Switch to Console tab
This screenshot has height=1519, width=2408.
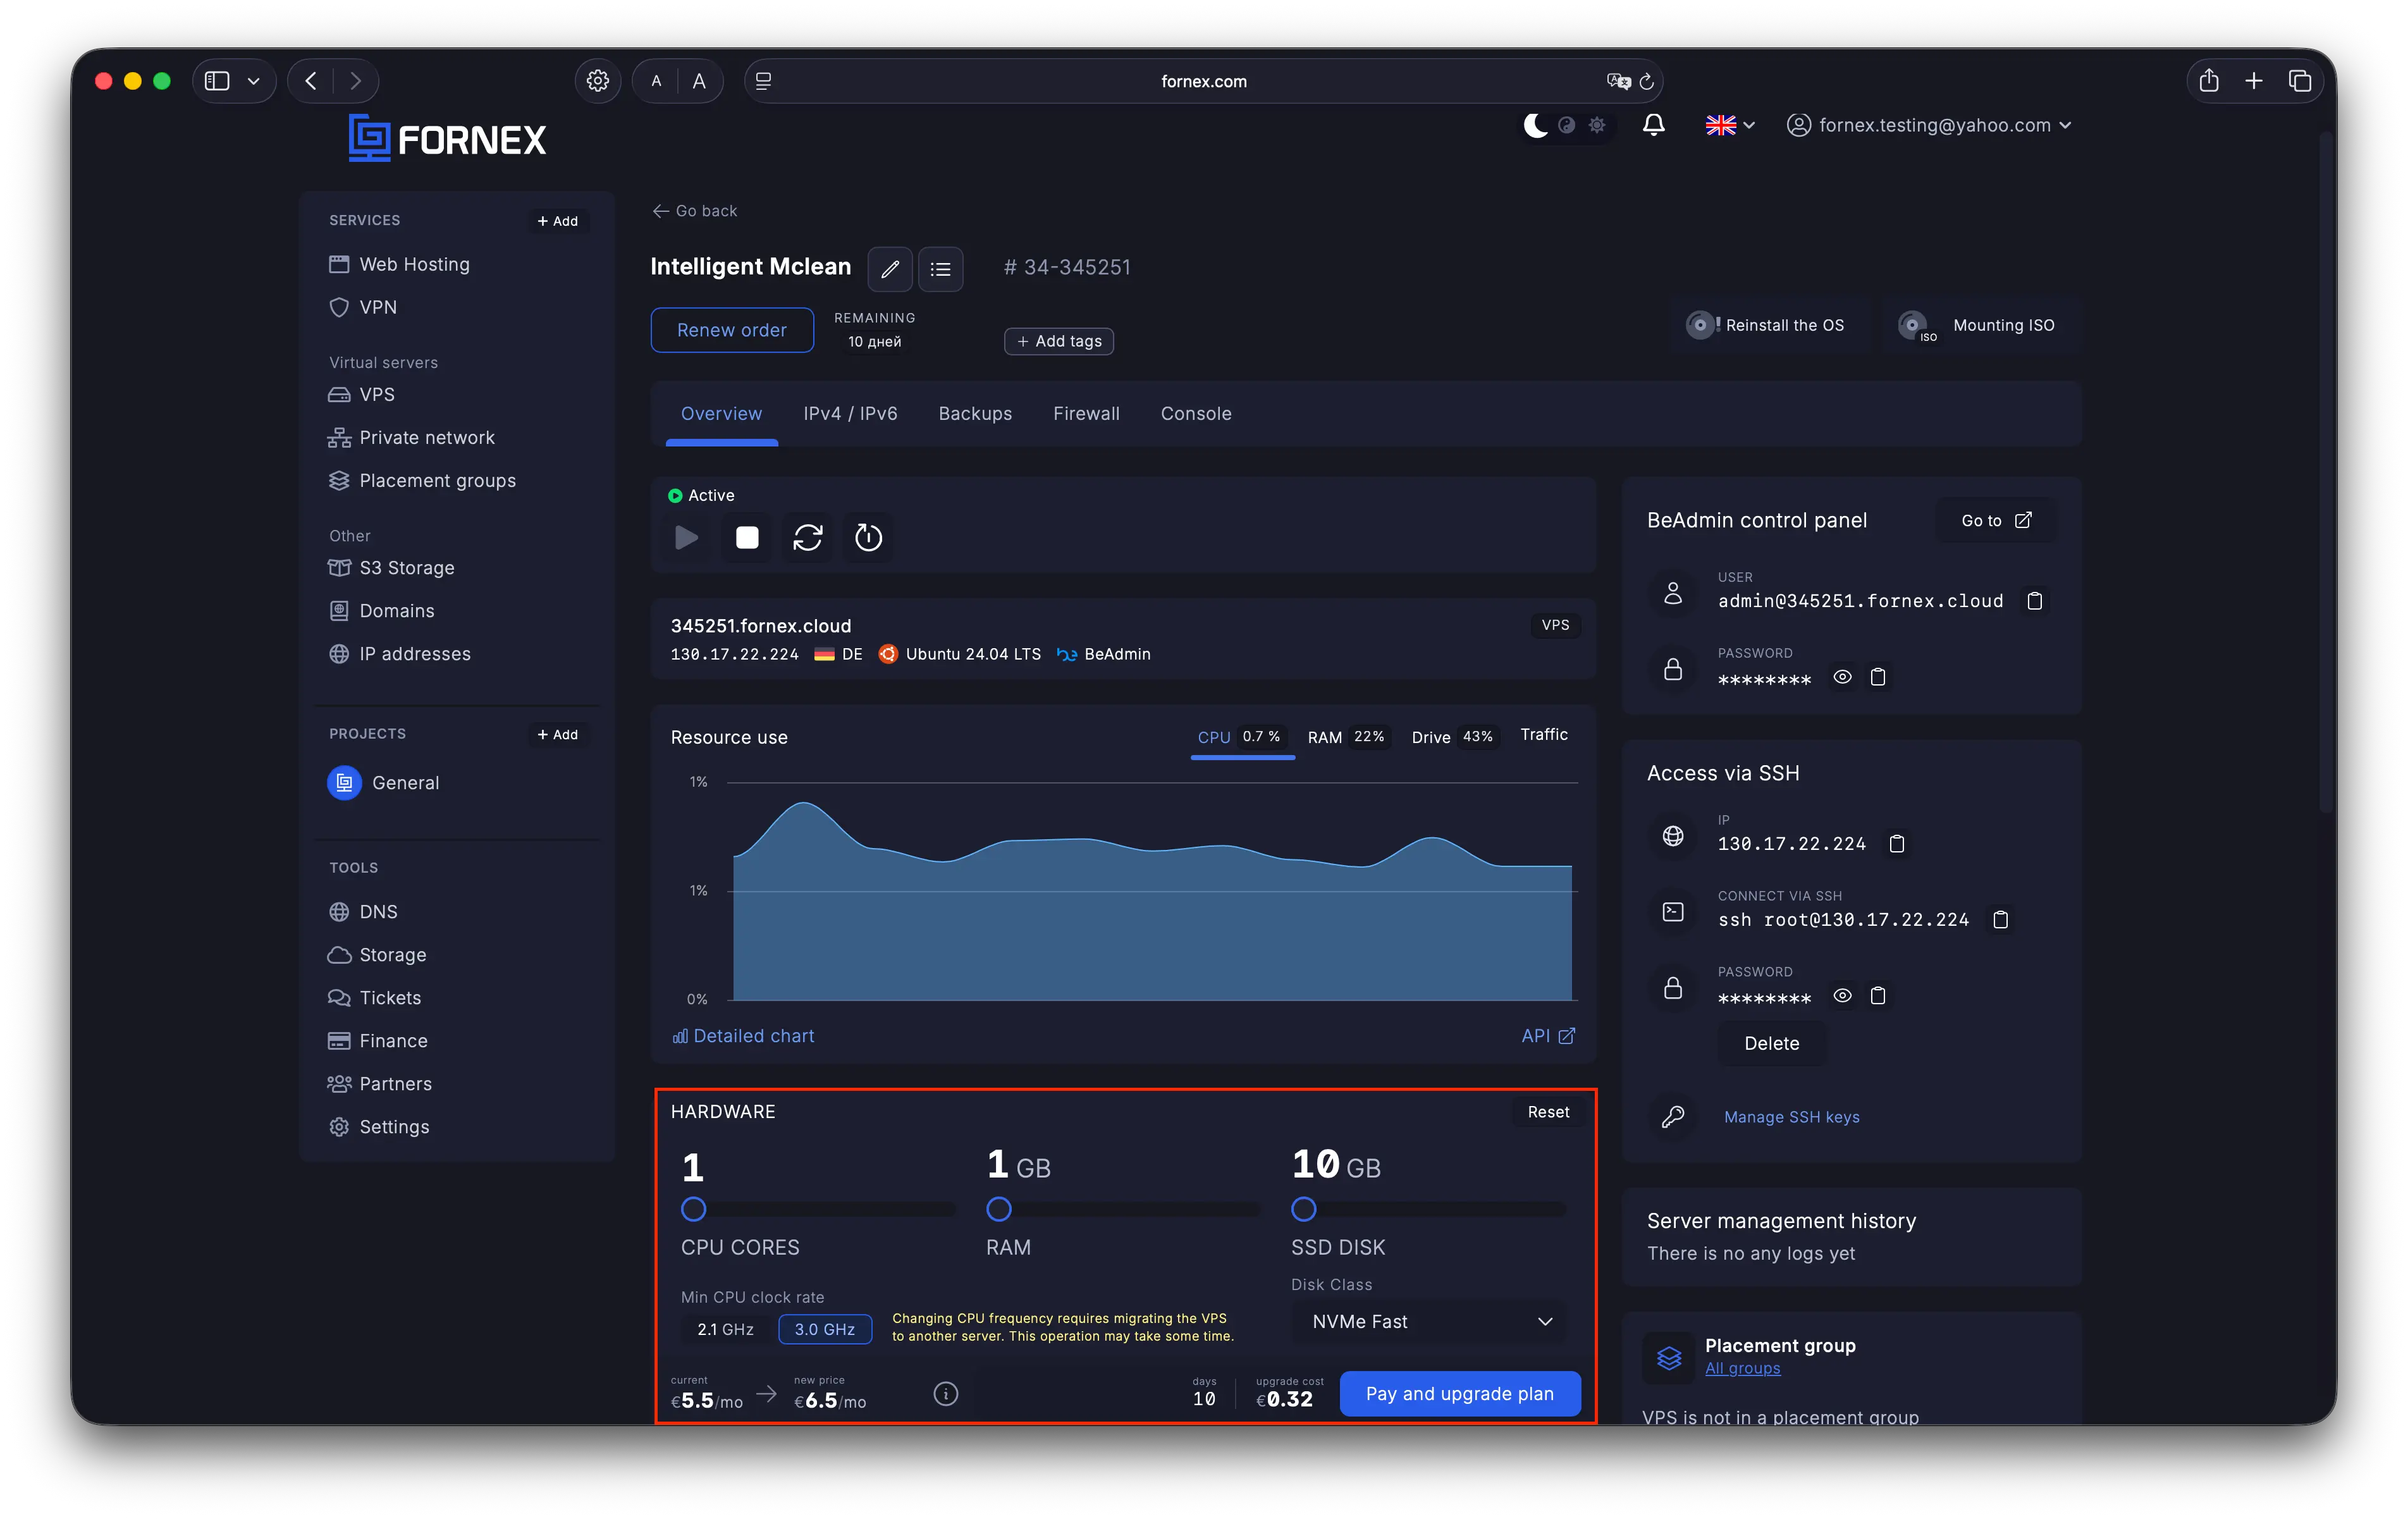[x=1196, y=413]
